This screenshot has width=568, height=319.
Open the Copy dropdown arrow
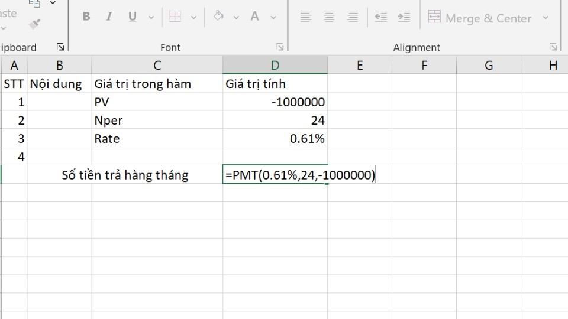coord(53,3)
